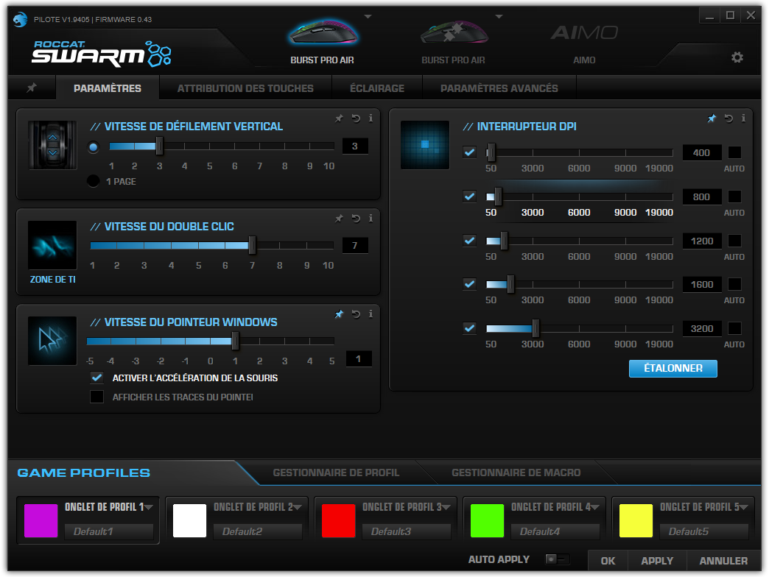Image resolution: width=769 pixels, height=577 pixels.
Task: Enable AUTO box for 3200 DPI row
Action: pos(734,328)
